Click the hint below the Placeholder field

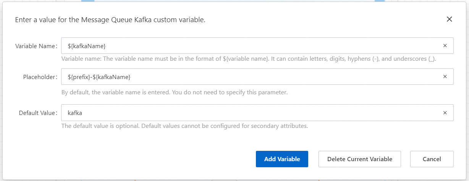pyautogui.click(x=174, y=92)
